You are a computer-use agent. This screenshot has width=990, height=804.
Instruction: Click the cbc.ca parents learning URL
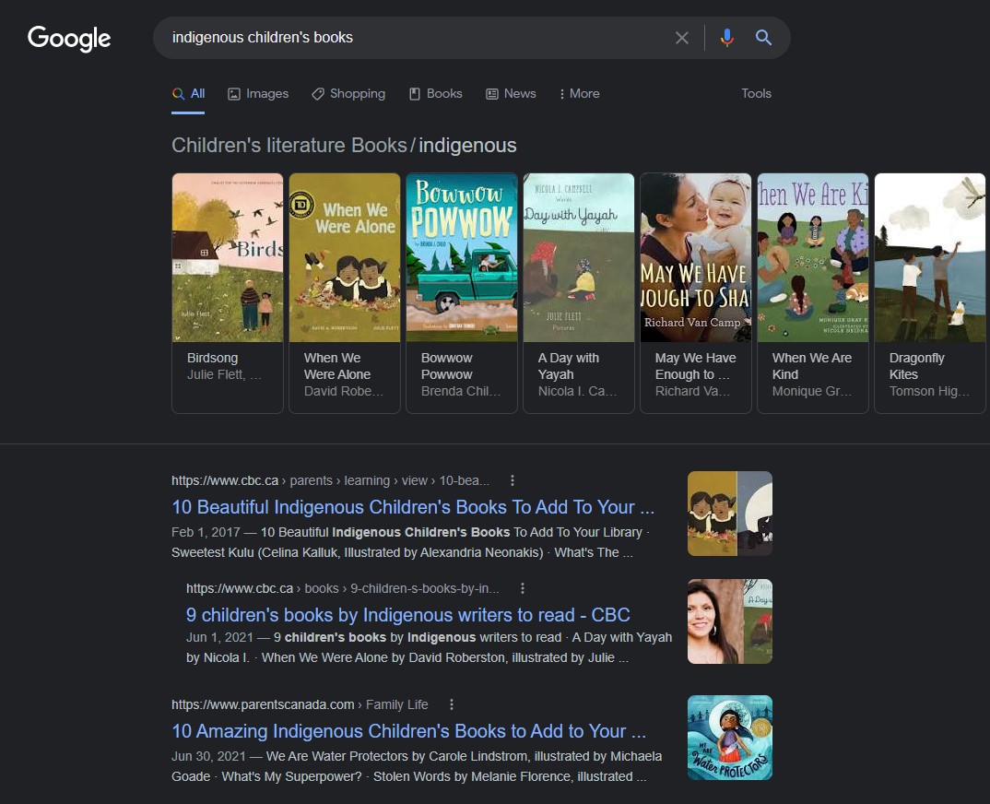coord(330,480)
